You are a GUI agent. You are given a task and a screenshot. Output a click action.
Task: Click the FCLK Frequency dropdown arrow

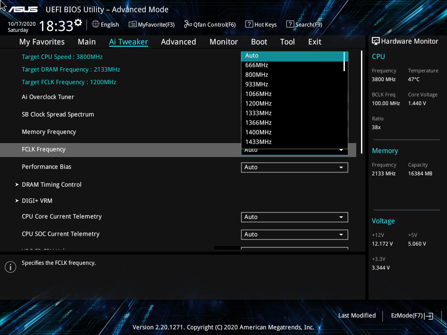[x=341, y=150]
